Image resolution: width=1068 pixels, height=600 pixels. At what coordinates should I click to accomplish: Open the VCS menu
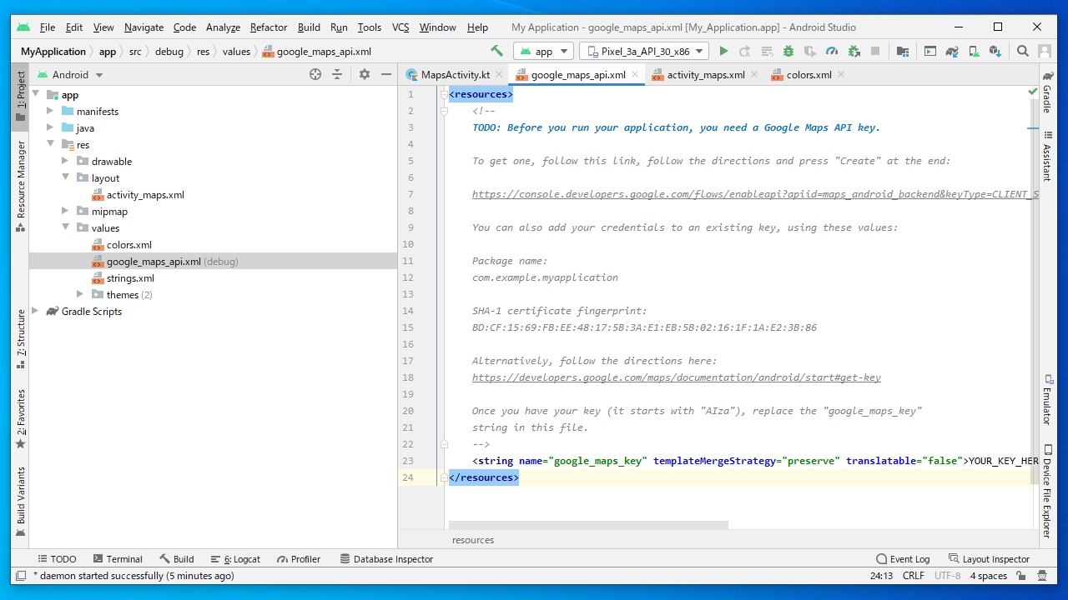(400, 27)
